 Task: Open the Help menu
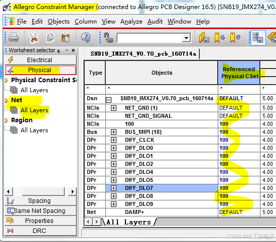coord(203,22)
